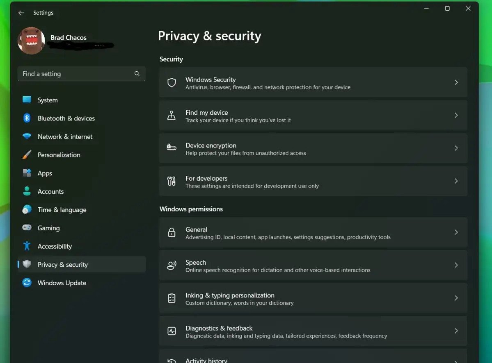Click the Gaming controller icon in the sidebar
Screen dimensions: 492x363
click(27, 228)
